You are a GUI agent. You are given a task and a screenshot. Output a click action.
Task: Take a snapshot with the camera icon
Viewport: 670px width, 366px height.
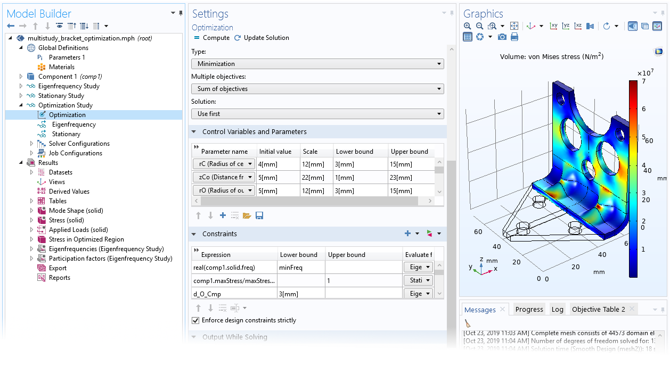[x=502, y=37]
